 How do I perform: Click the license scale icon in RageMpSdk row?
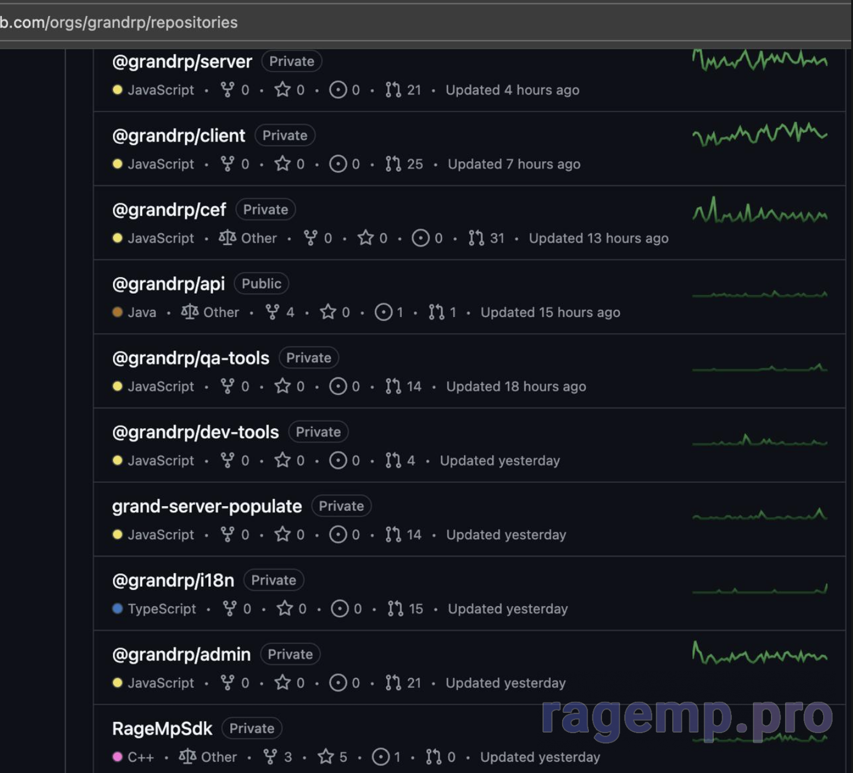coord(187,756)
